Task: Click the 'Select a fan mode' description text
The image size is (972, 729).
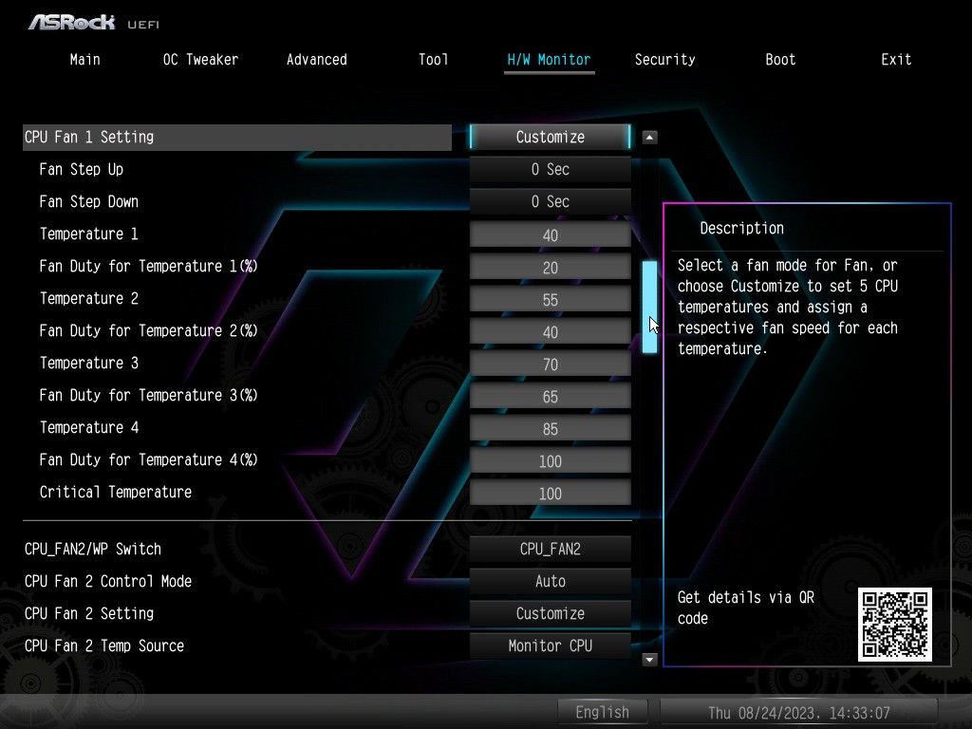Action: pos(787,307)
